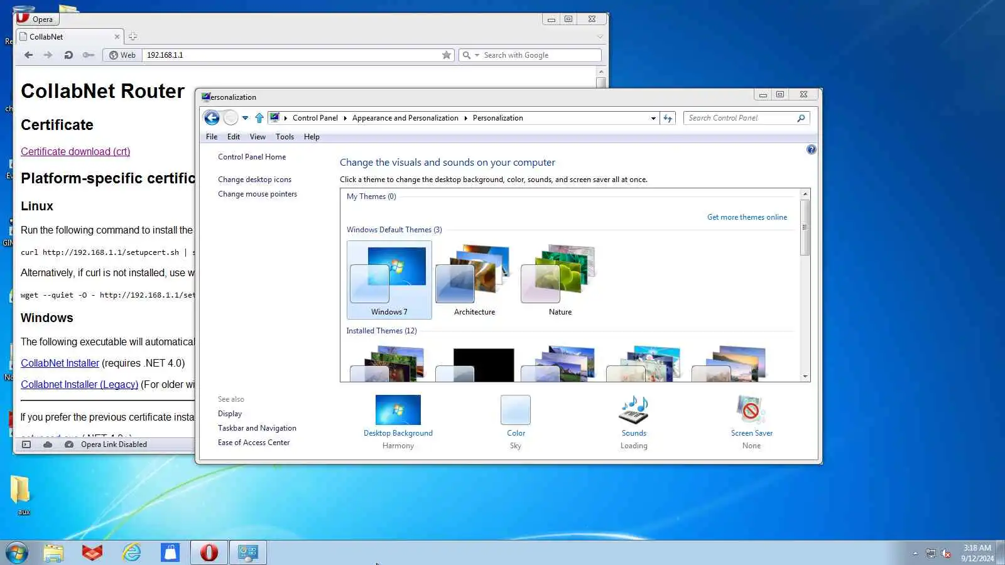
Task: Expand the chevron before Control Panel breadcrumb
Action: tap(285, 118)
